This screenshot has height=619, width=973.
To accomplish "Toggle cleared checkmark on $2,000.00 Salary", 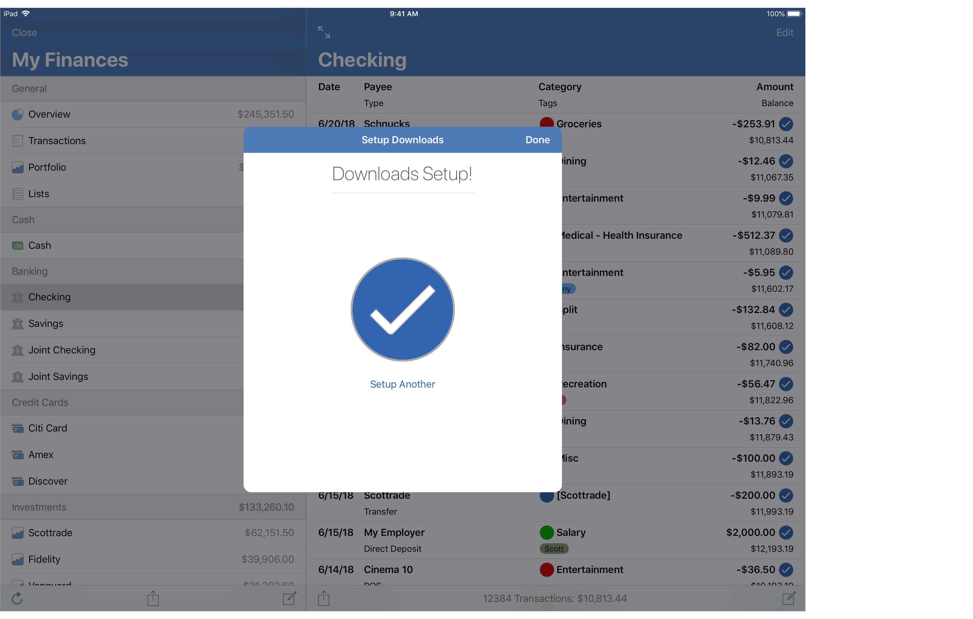I will (786, 533).
